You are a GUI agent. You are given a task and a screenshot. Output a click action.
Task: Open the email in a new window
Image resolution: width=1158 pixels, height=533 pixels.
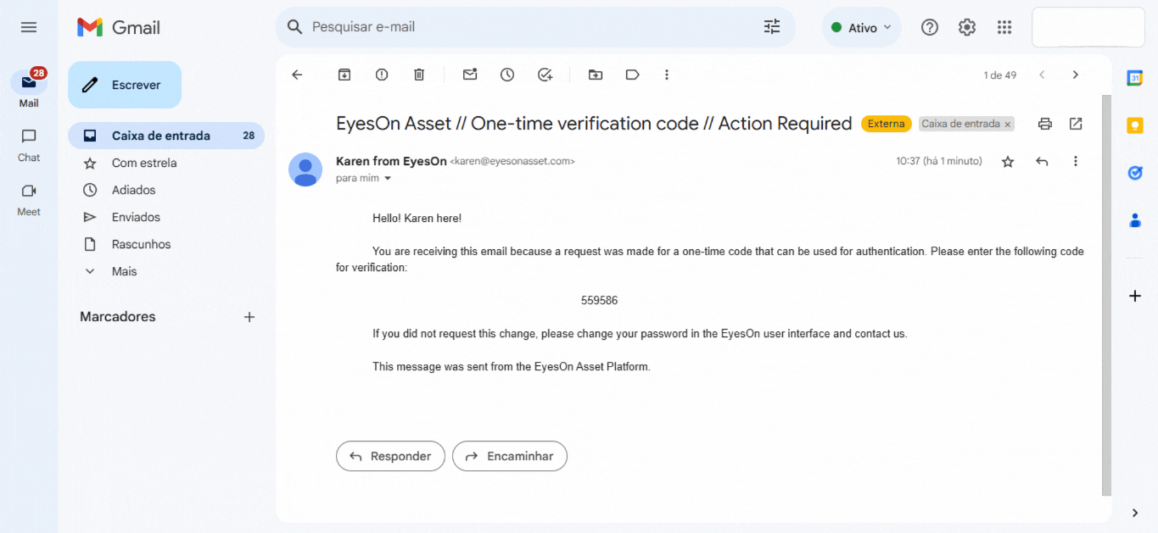pos(1076,124)
